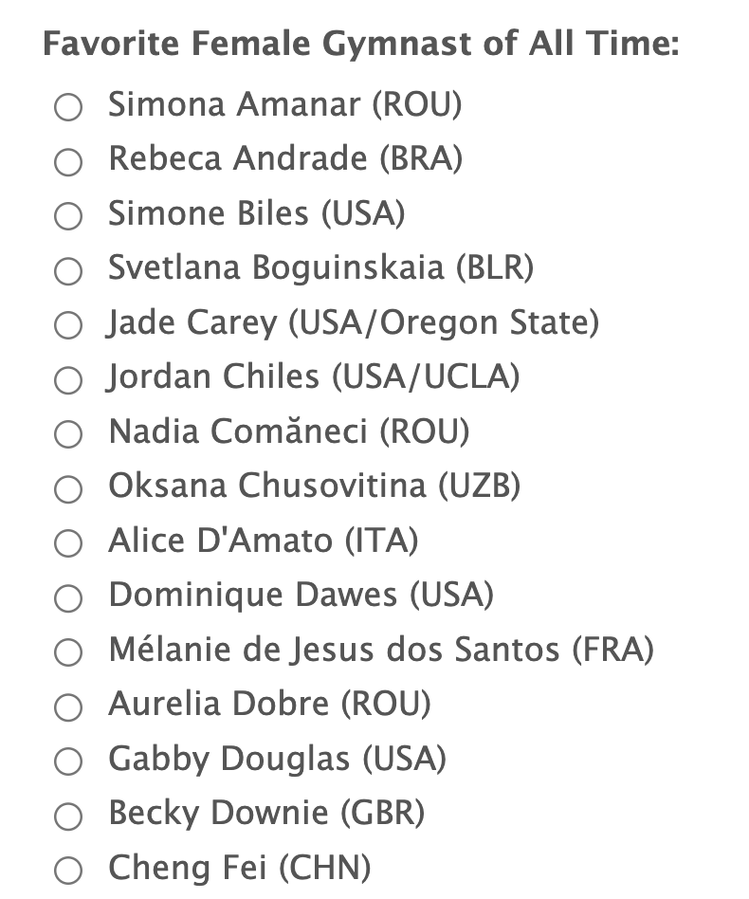This screenshot has width=749, height=899.
Task: Pick Dominique Dawes (USA) option
Action: tap(68, 598)
